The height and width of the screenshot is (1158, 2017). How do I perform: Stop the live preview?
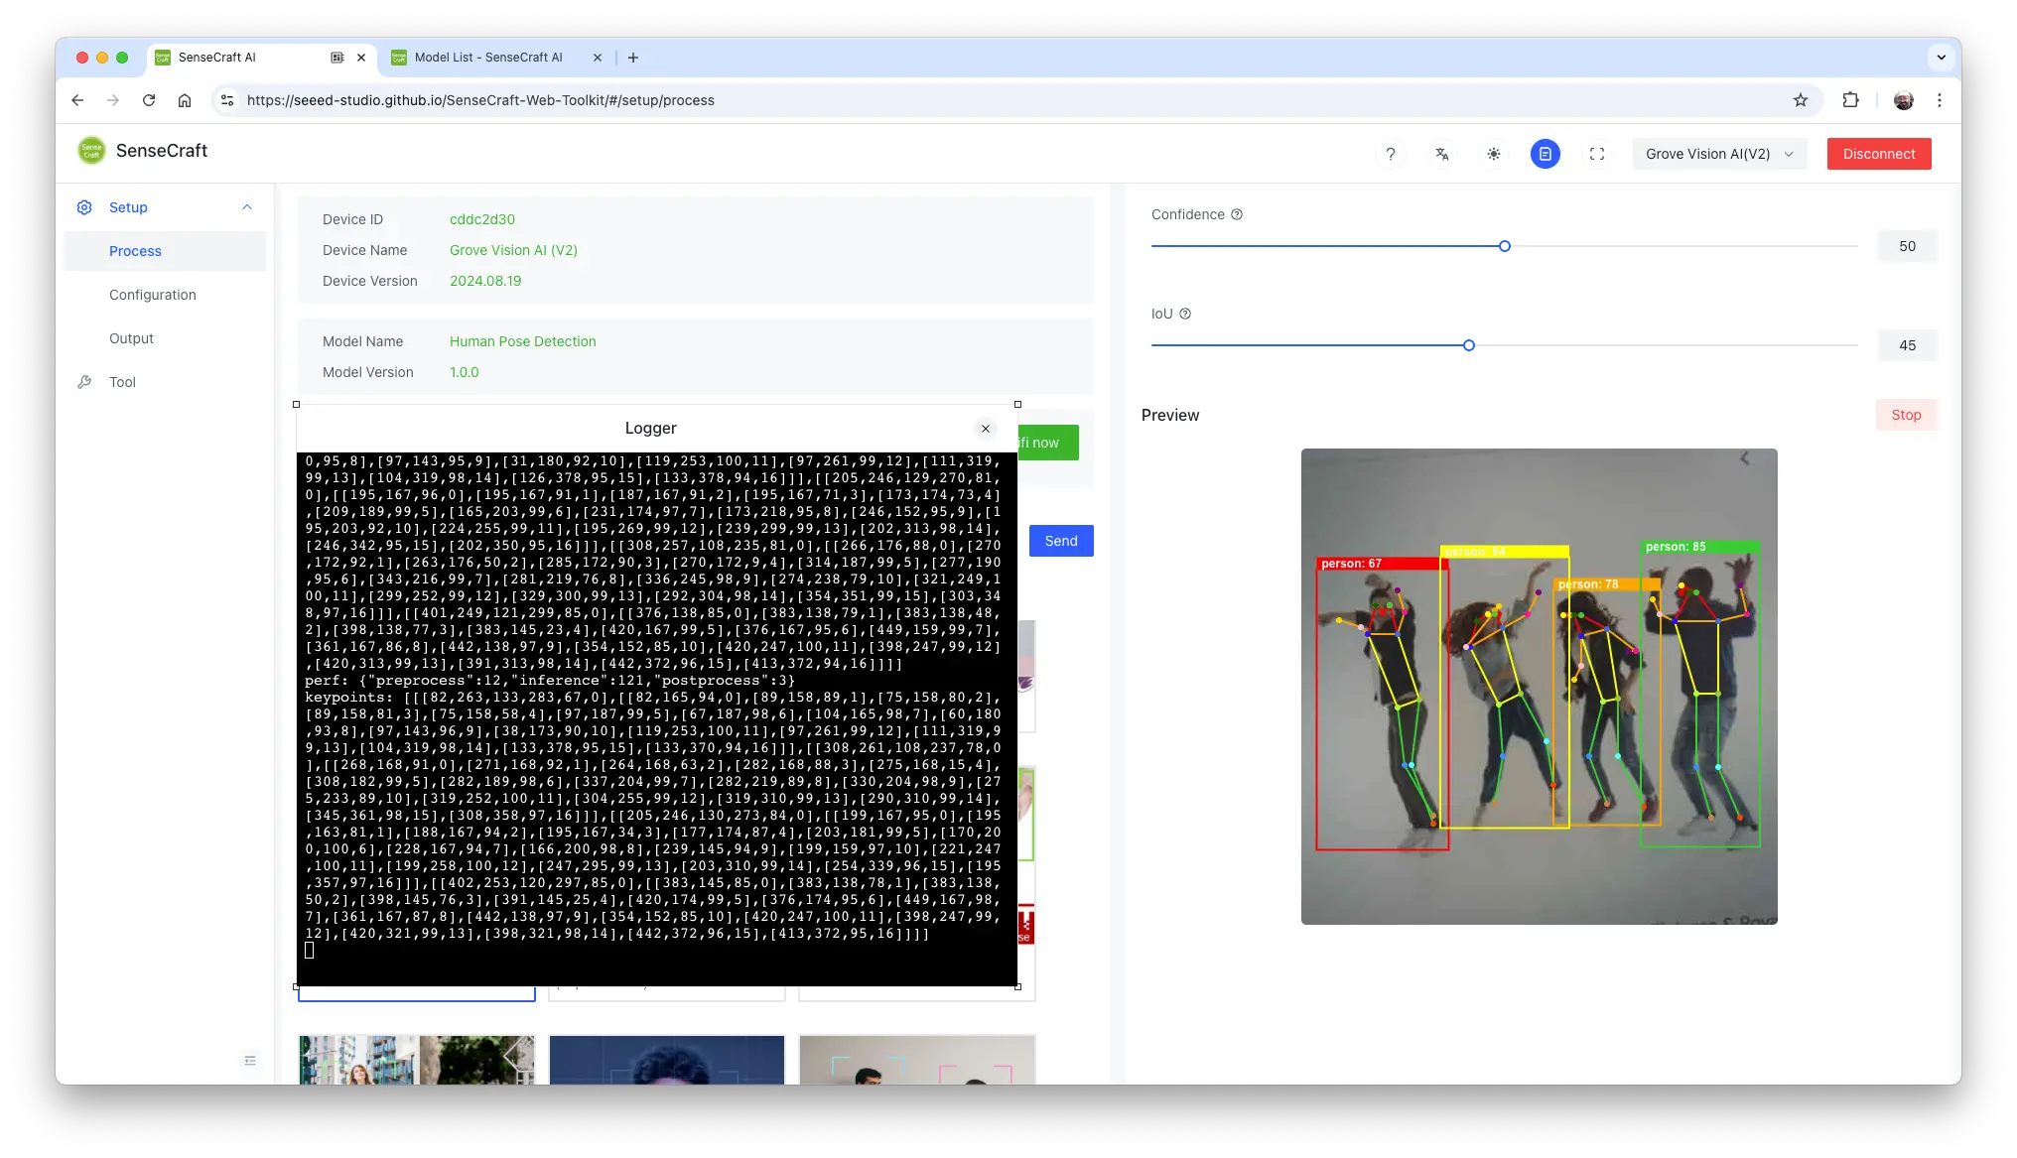pyautogui.click(x=1905, y=415)
